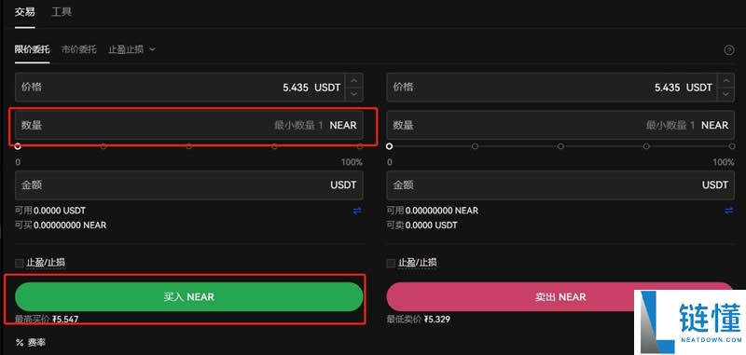Focus the buy-side 金额 amount field
The image size is (746, 355).
tap(189, 184)
